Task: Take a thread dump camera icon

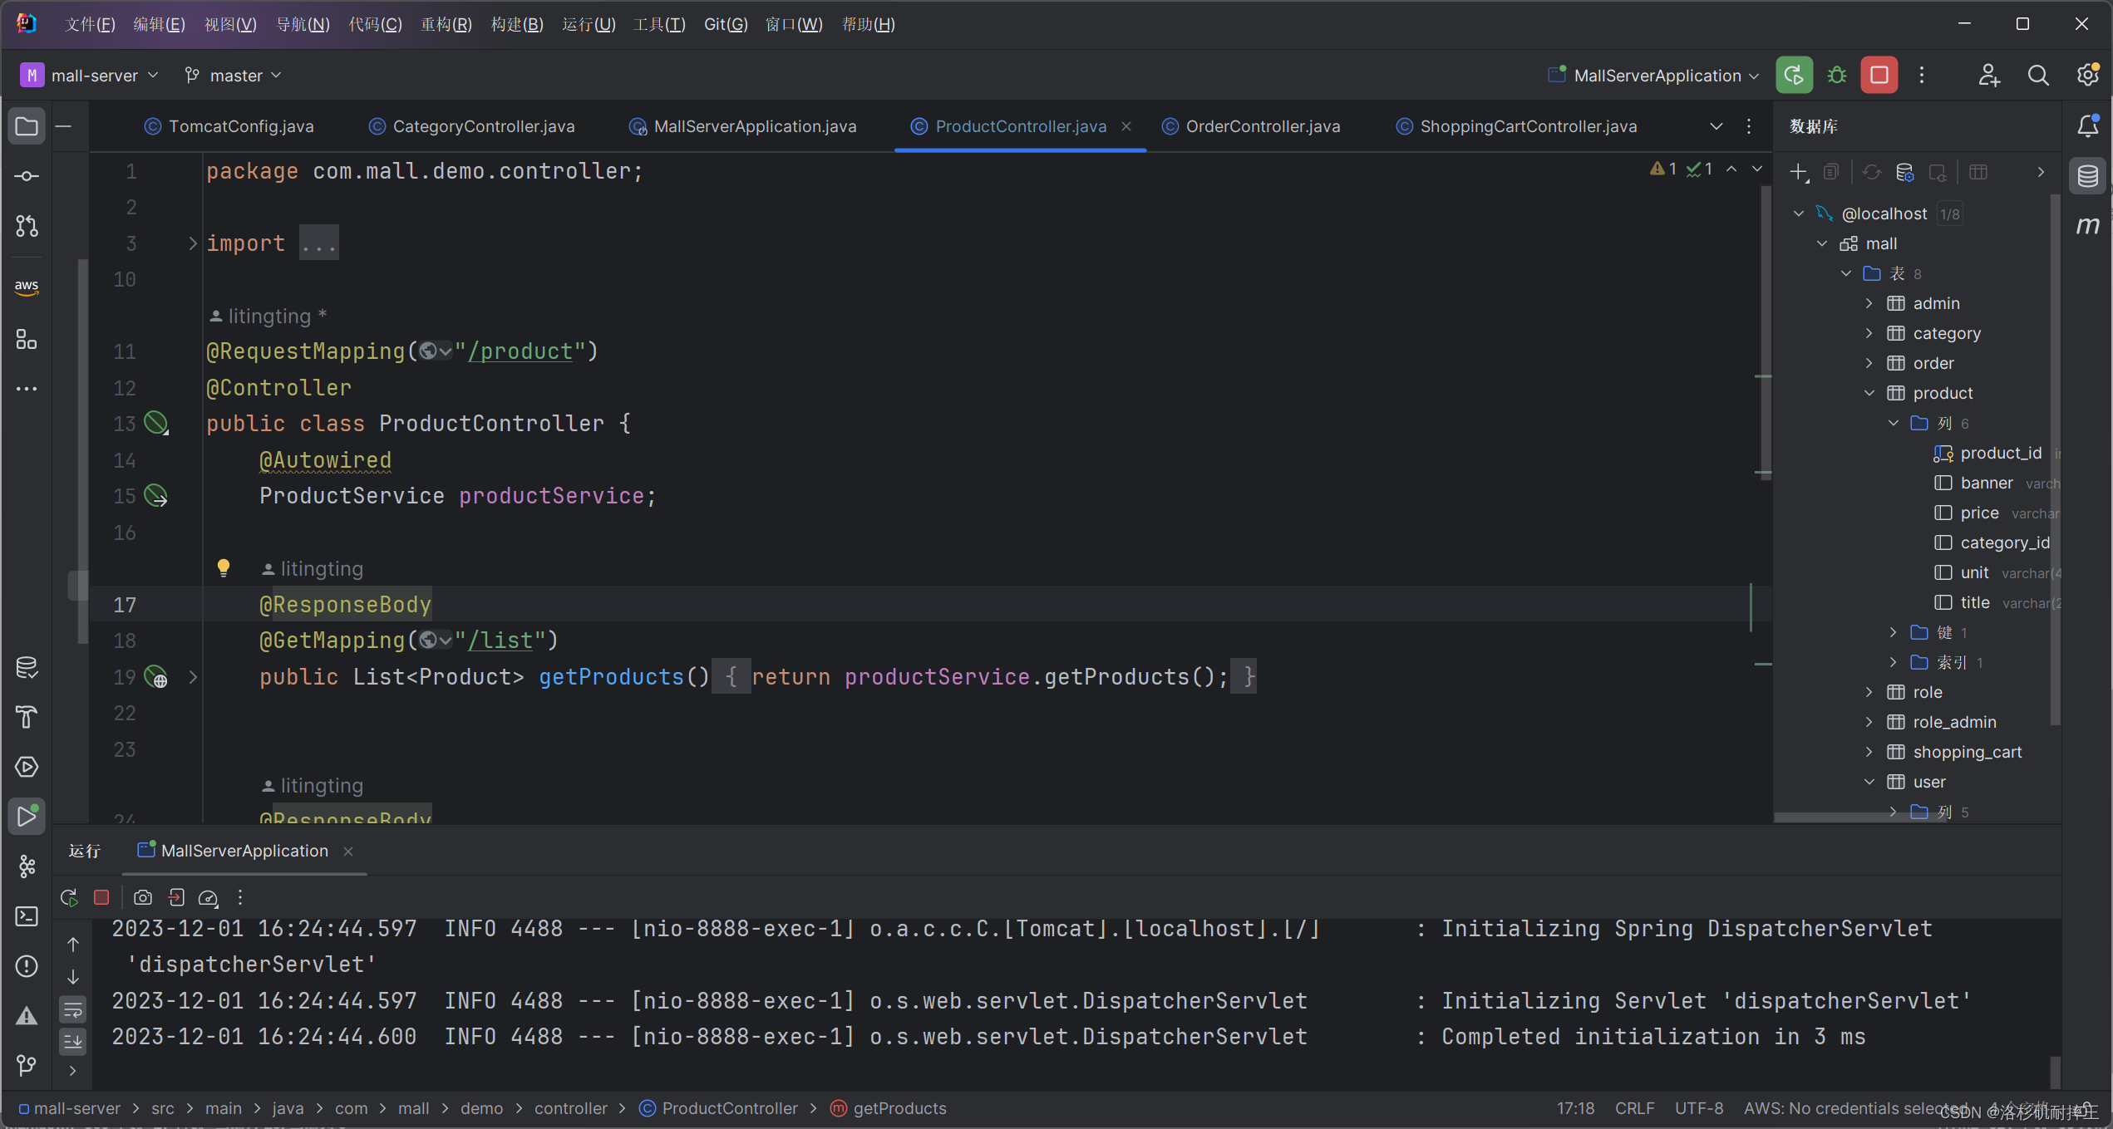Action: [143, 897]
